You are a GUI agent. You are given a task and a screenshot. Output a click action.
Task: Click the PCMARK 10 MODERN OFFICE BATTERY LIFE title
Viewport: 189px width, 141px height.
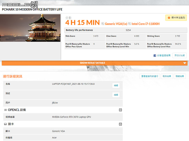point(32,9)
